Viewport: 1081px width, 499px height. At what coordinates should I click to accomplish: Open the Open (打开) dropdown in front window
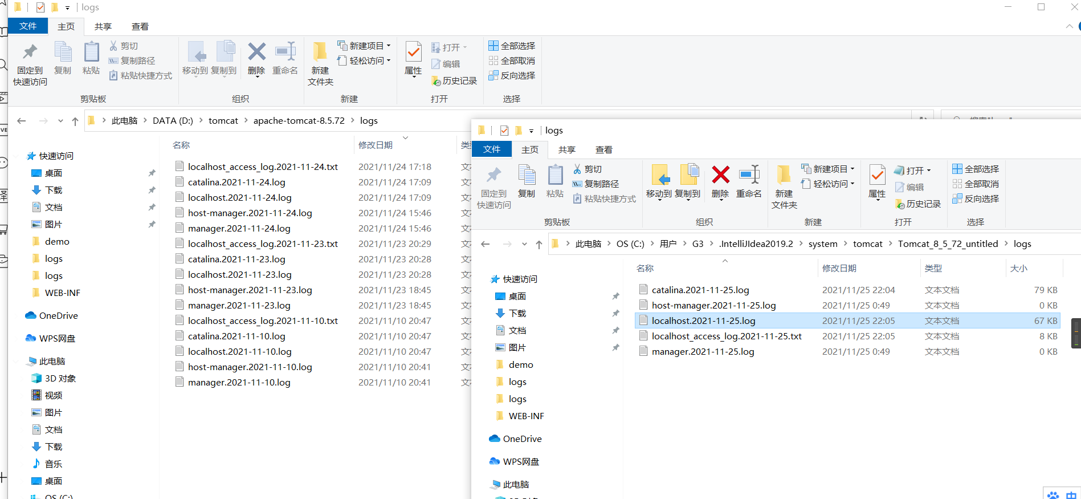point(913,170)
